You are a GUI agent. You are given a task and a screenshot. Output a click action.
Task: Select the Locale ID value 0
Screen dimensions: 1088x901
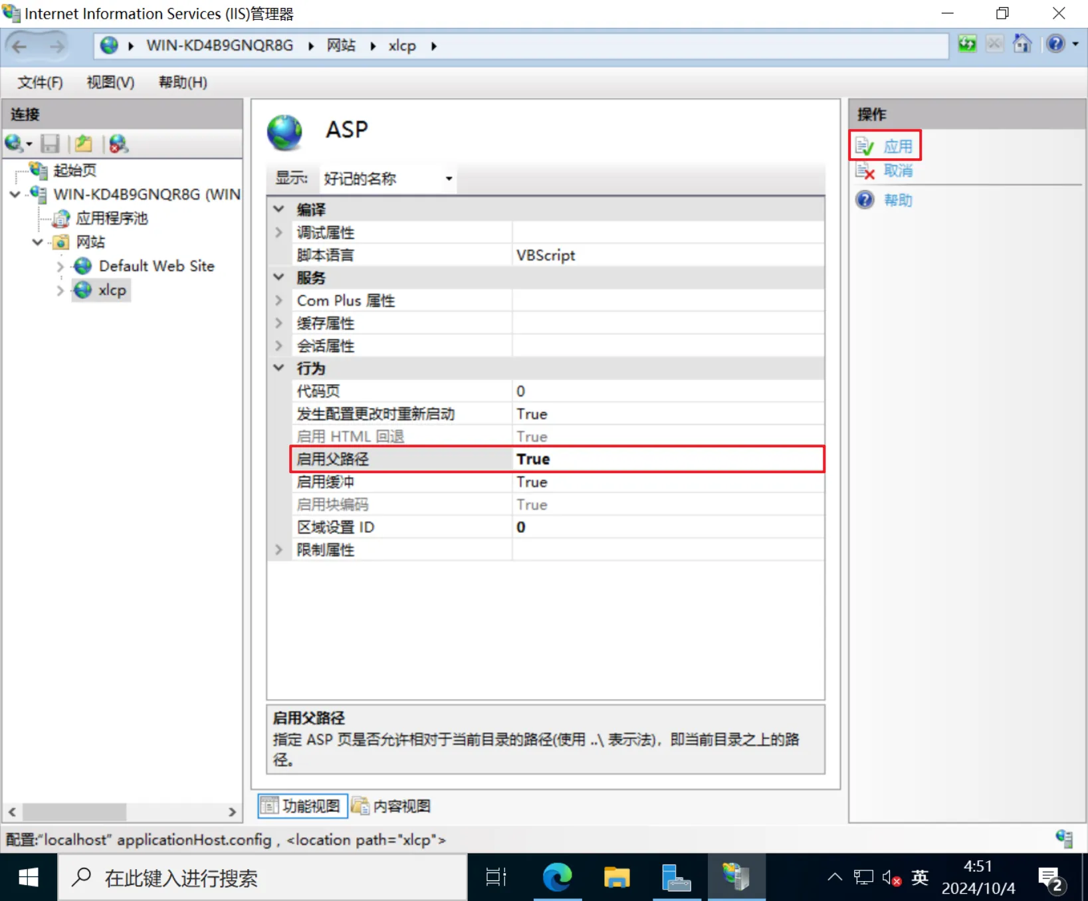tap(669, 527)
